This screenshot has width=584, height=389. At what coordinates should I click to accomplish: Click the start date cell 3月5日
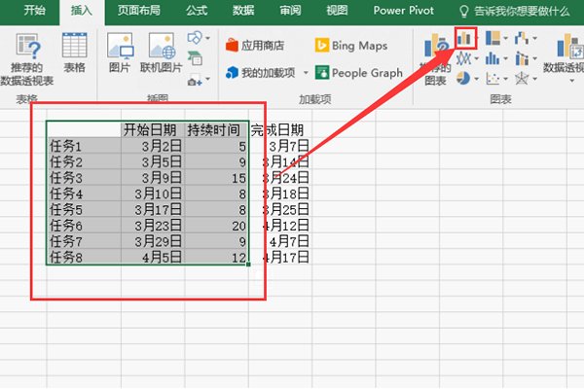(x=153, y=161)
